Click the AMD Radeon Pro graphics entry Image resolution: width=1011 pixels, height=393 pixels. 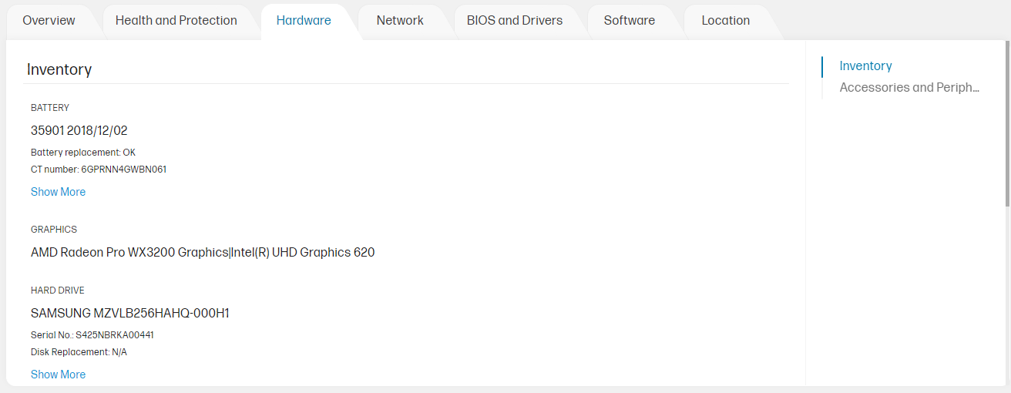point(203,252)
